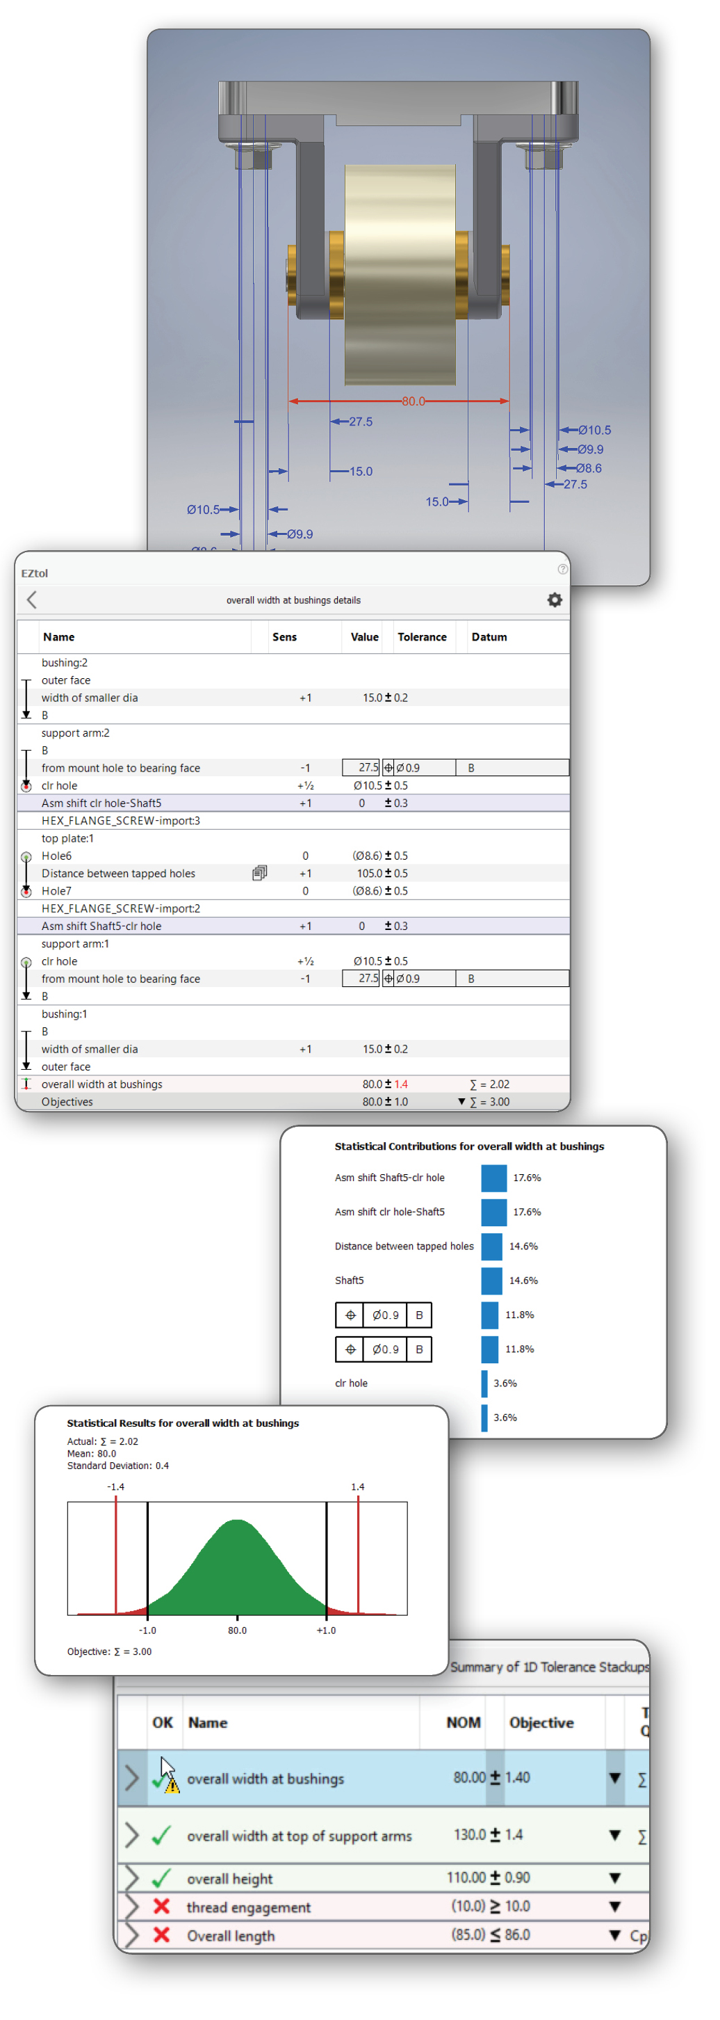Select the top plate:1 row

point(293,838)
